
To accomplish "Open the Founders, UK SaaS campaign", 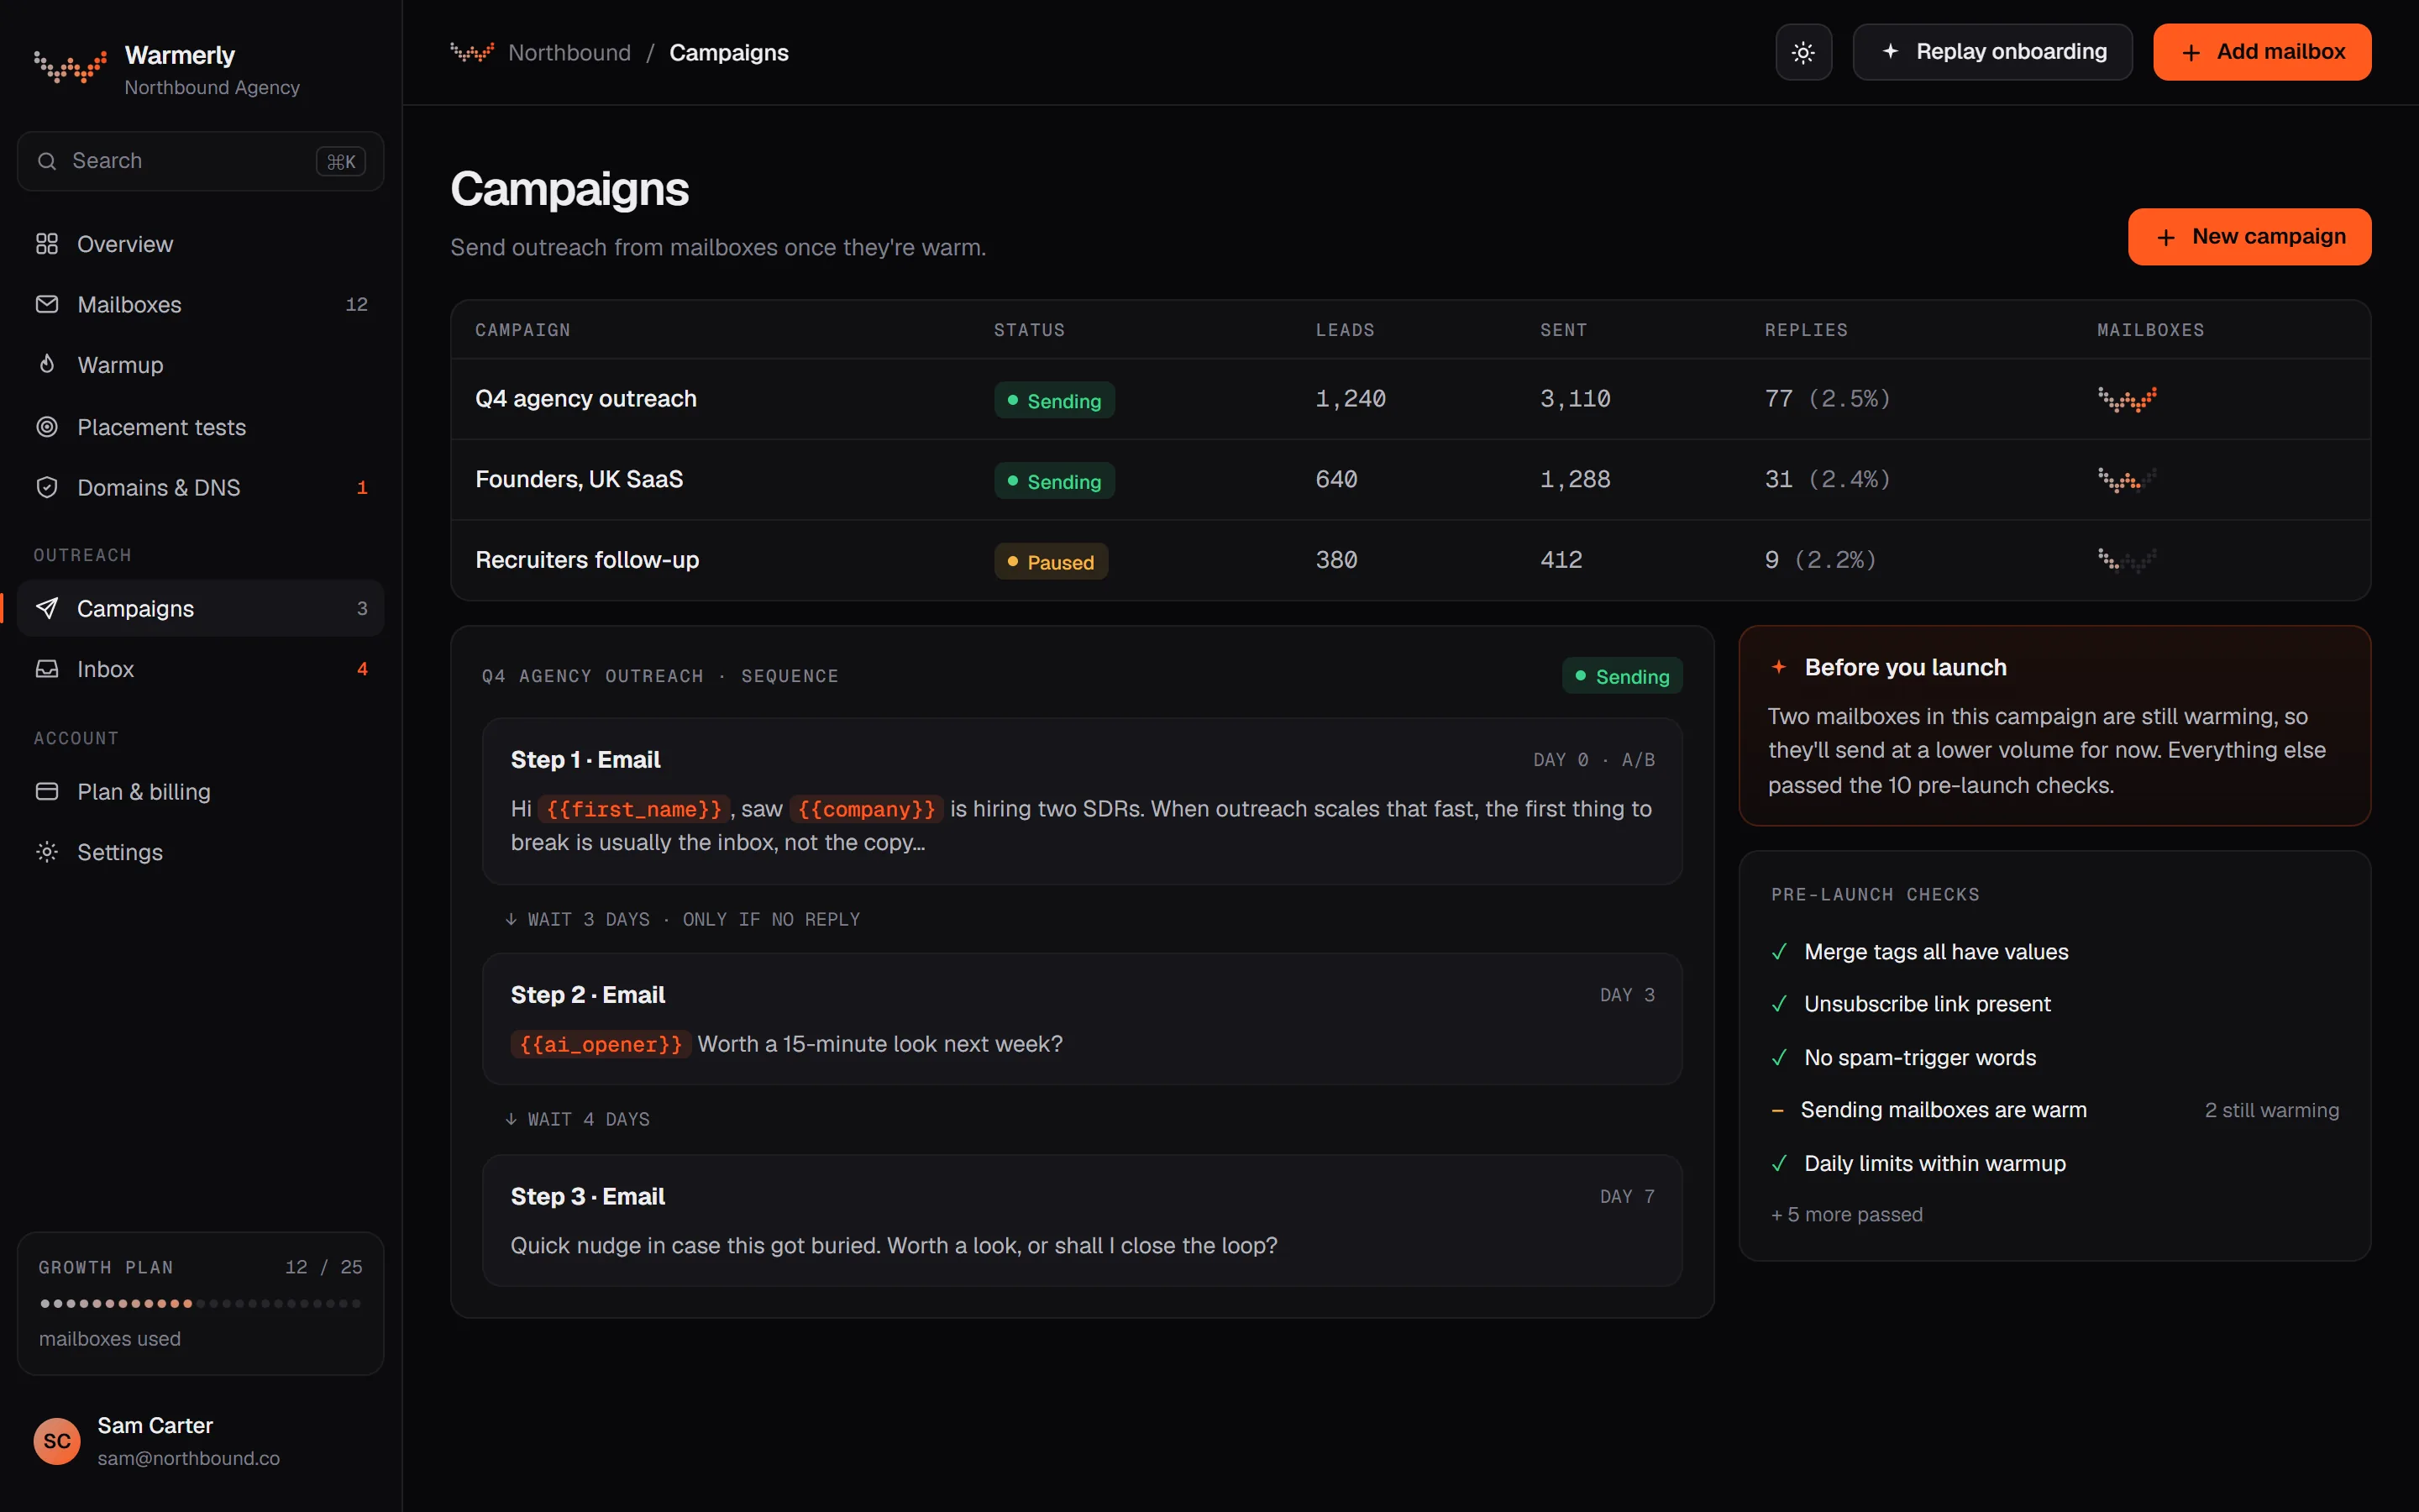I will click(1410, 480).
